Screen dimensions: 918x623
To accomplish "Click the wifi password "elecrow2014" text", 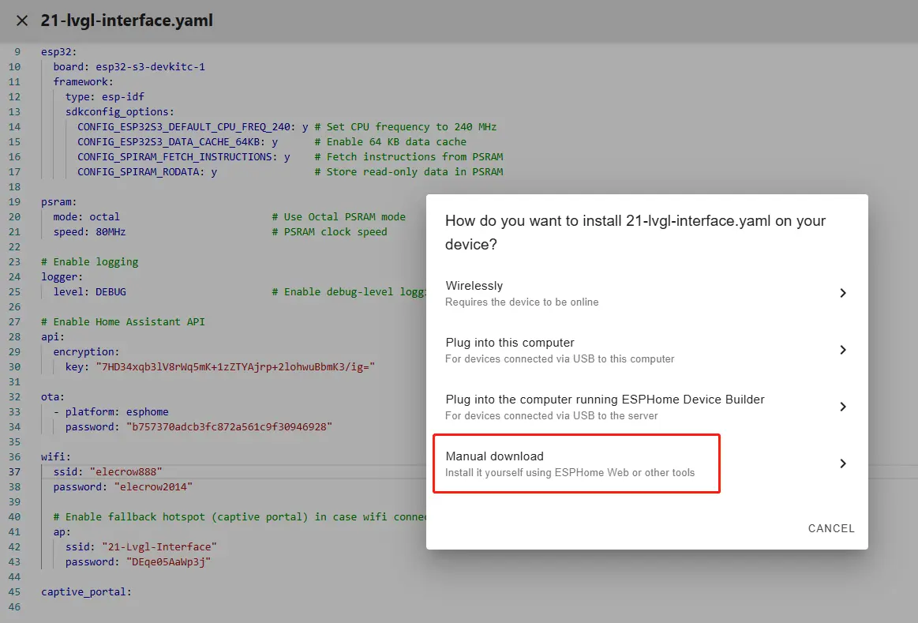I will [153, 487].
